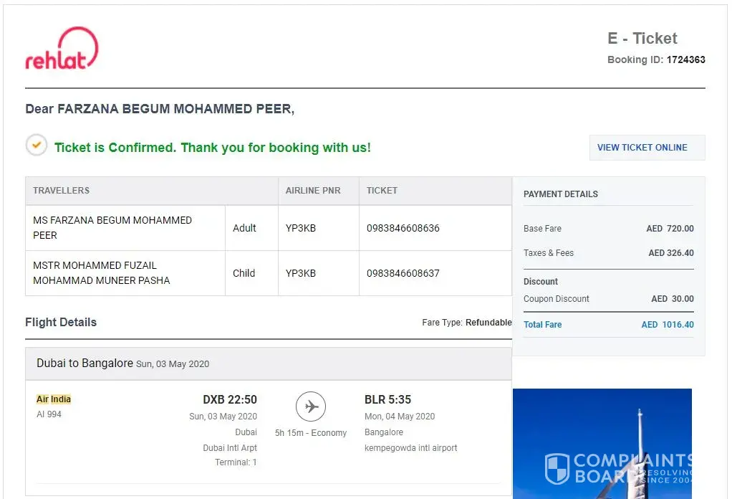
Task: Click the YP3KB PNR for the child traveller
Action: 301,273
